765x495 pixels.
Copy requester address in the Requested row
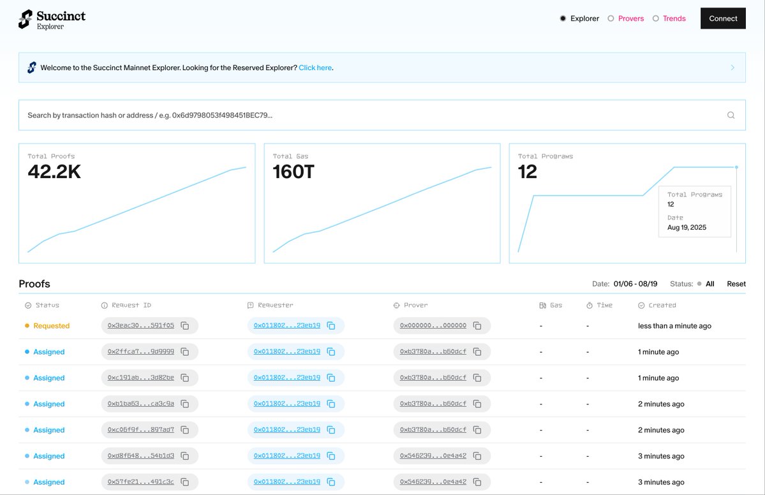[331, 326]
